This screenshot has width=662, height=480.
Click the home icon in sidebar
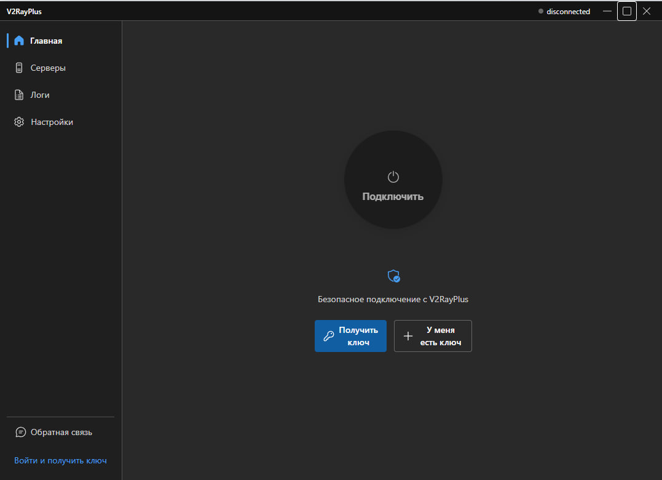tap(19, 41)
